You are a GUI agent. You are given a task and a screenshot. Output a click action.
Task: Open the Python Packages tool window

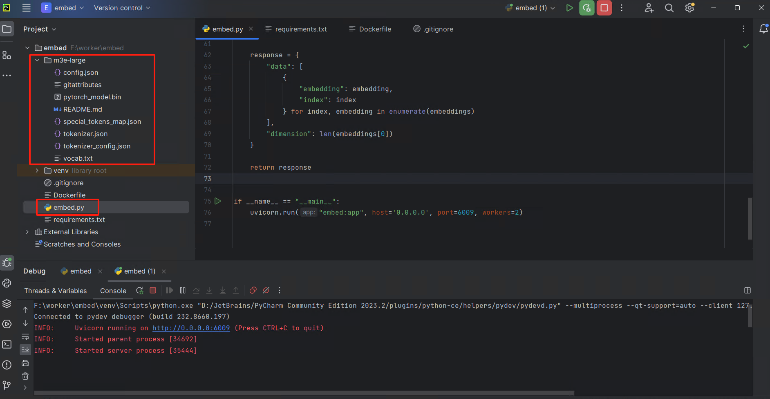[7, 303]
